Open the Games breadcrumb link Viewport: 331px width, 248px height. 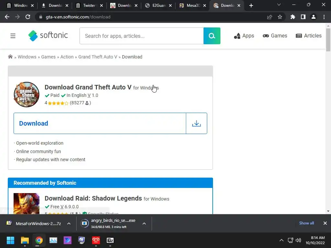pos(48,57)
